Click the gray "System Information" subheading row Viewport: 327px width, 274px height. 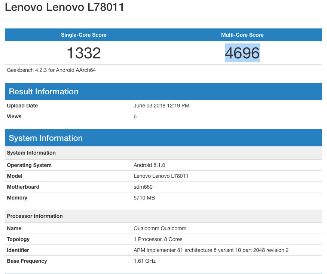pos(163,153)
